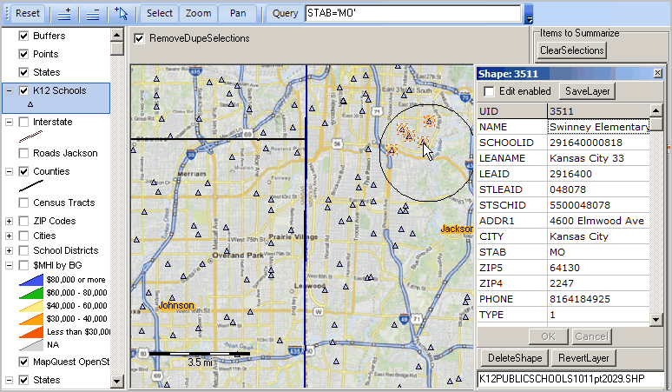Click the add layer icon in toolbar
The image size is (672, 392).
pos(64,14)
